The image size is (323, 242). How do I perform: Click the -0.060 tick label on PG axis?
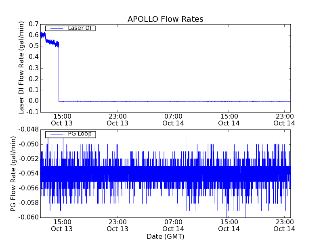[x=29, y=217]
